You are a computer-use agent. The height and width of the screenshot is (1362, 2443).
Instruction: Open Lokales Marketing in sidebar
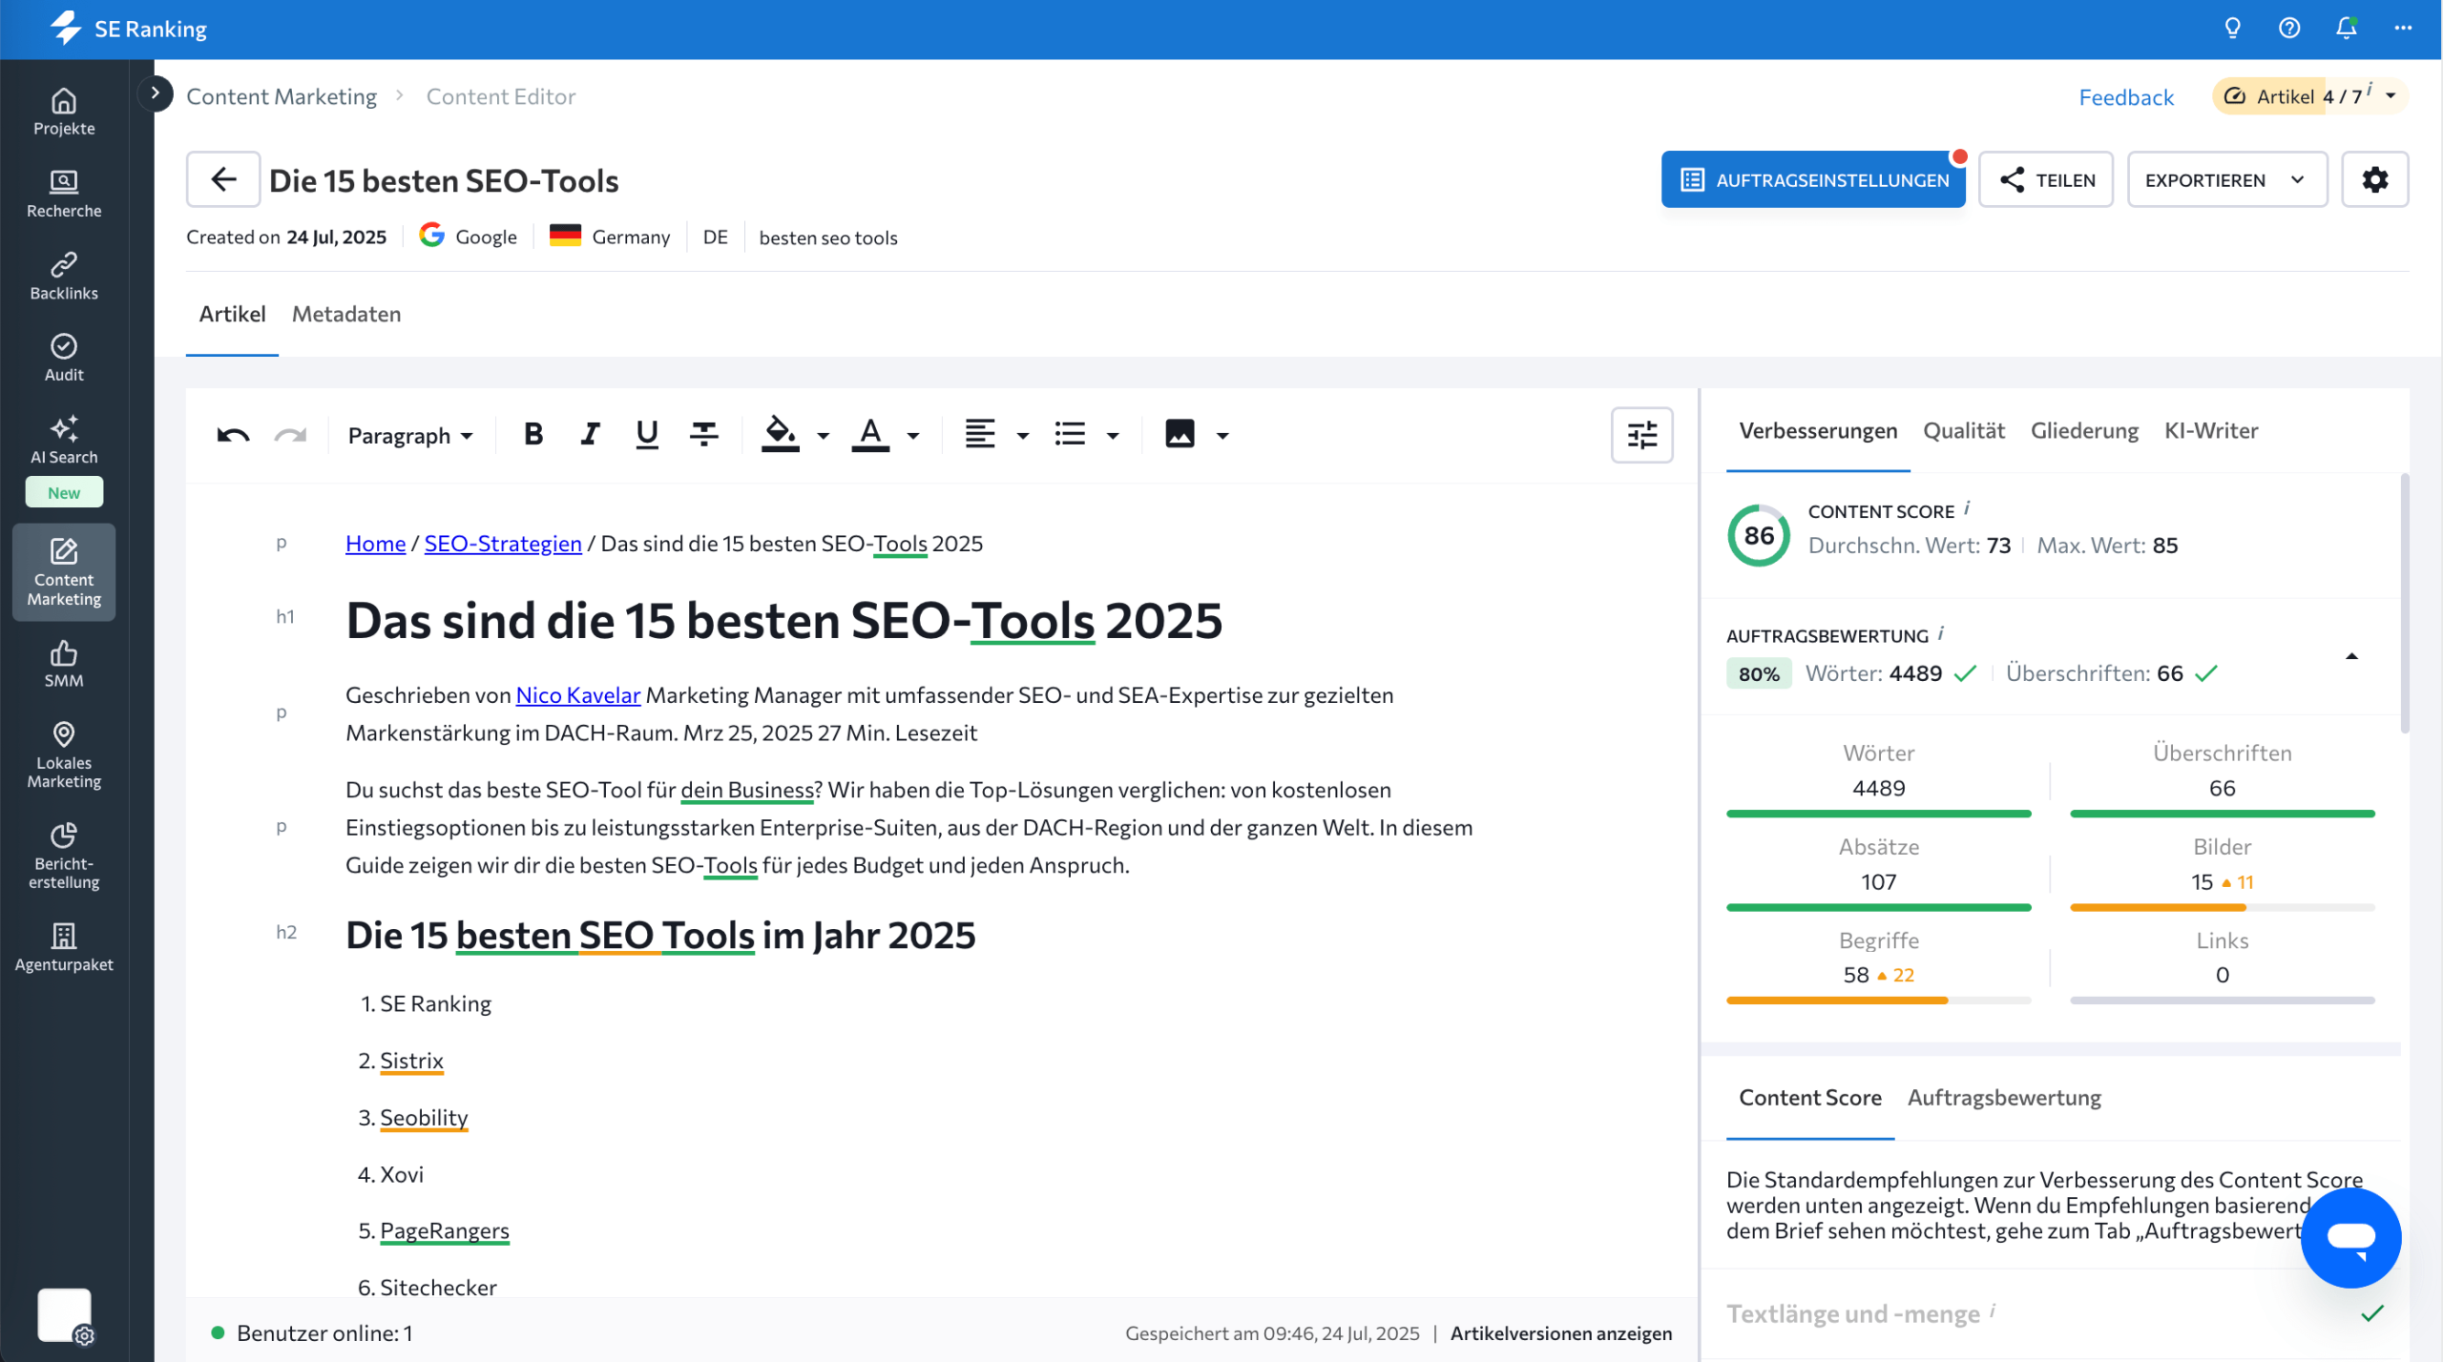coord(64,755)
